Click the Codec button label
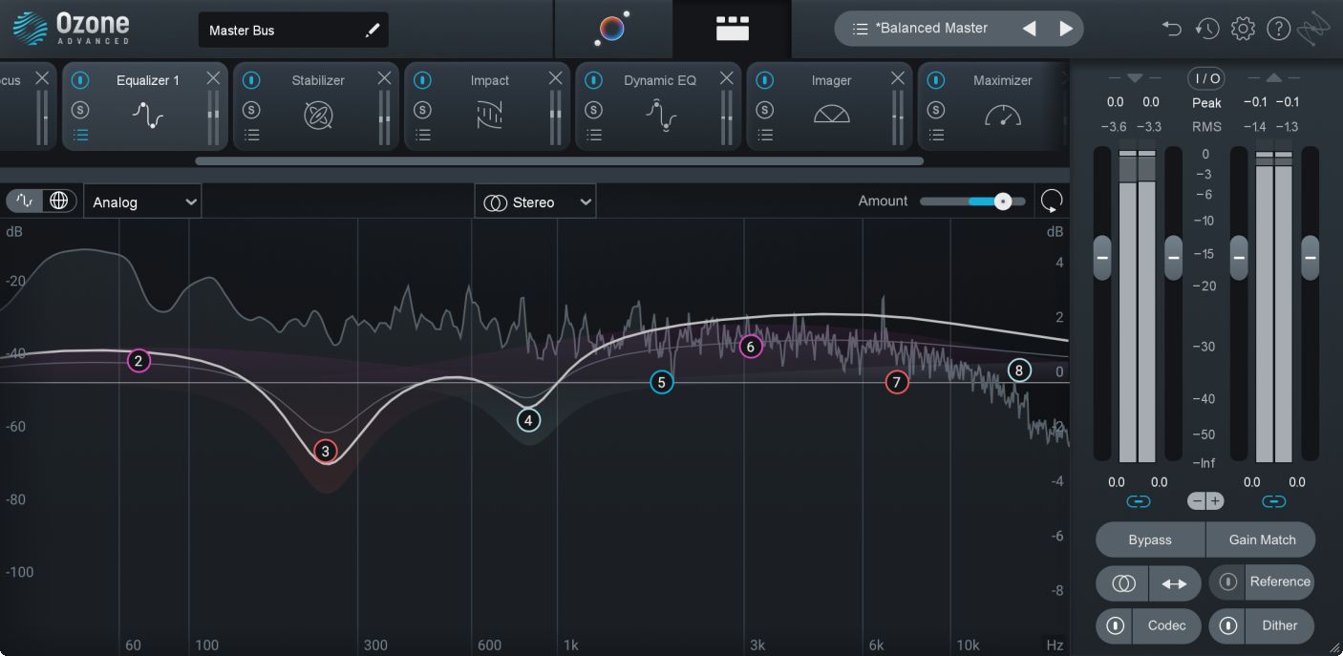This screenshot has width=1343, height=656. tap(1166, 625)
